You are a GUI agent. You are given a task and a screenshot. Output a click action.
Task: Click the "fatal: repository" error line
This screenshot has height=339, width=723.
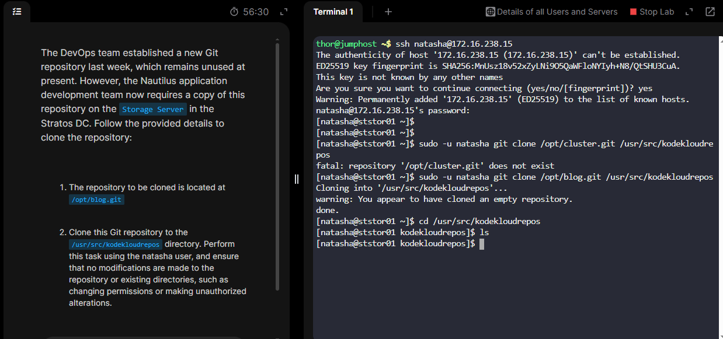pos(435,166)
